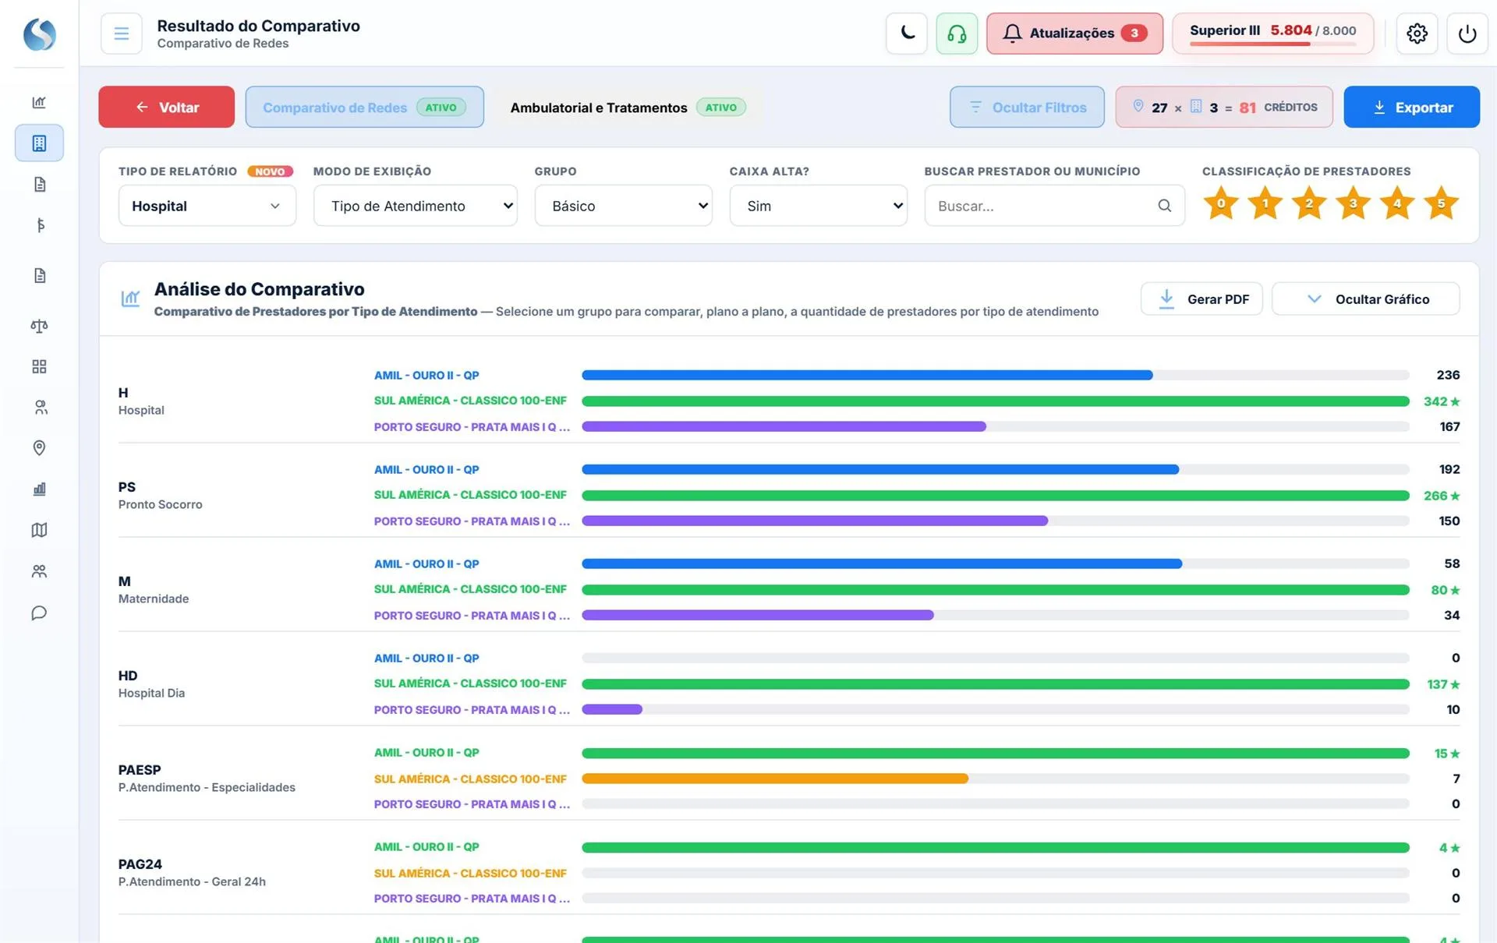The image size is (1497, 943).
Task: Toggle dark mode moon icon
Action: tap(907, 34)
